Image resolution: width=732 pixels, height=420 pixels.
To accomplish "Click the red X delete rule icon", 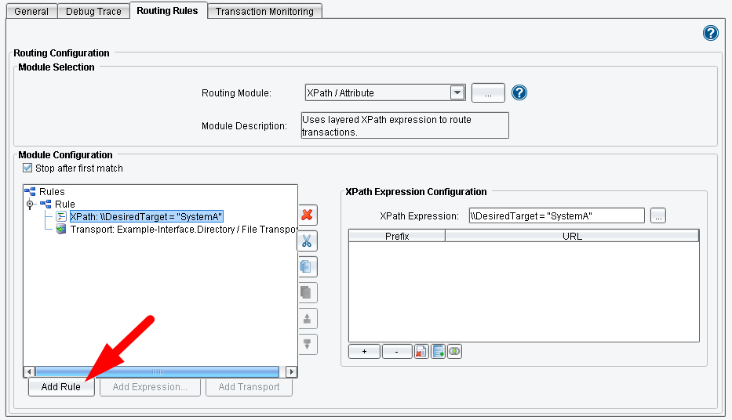I will 307,215.
